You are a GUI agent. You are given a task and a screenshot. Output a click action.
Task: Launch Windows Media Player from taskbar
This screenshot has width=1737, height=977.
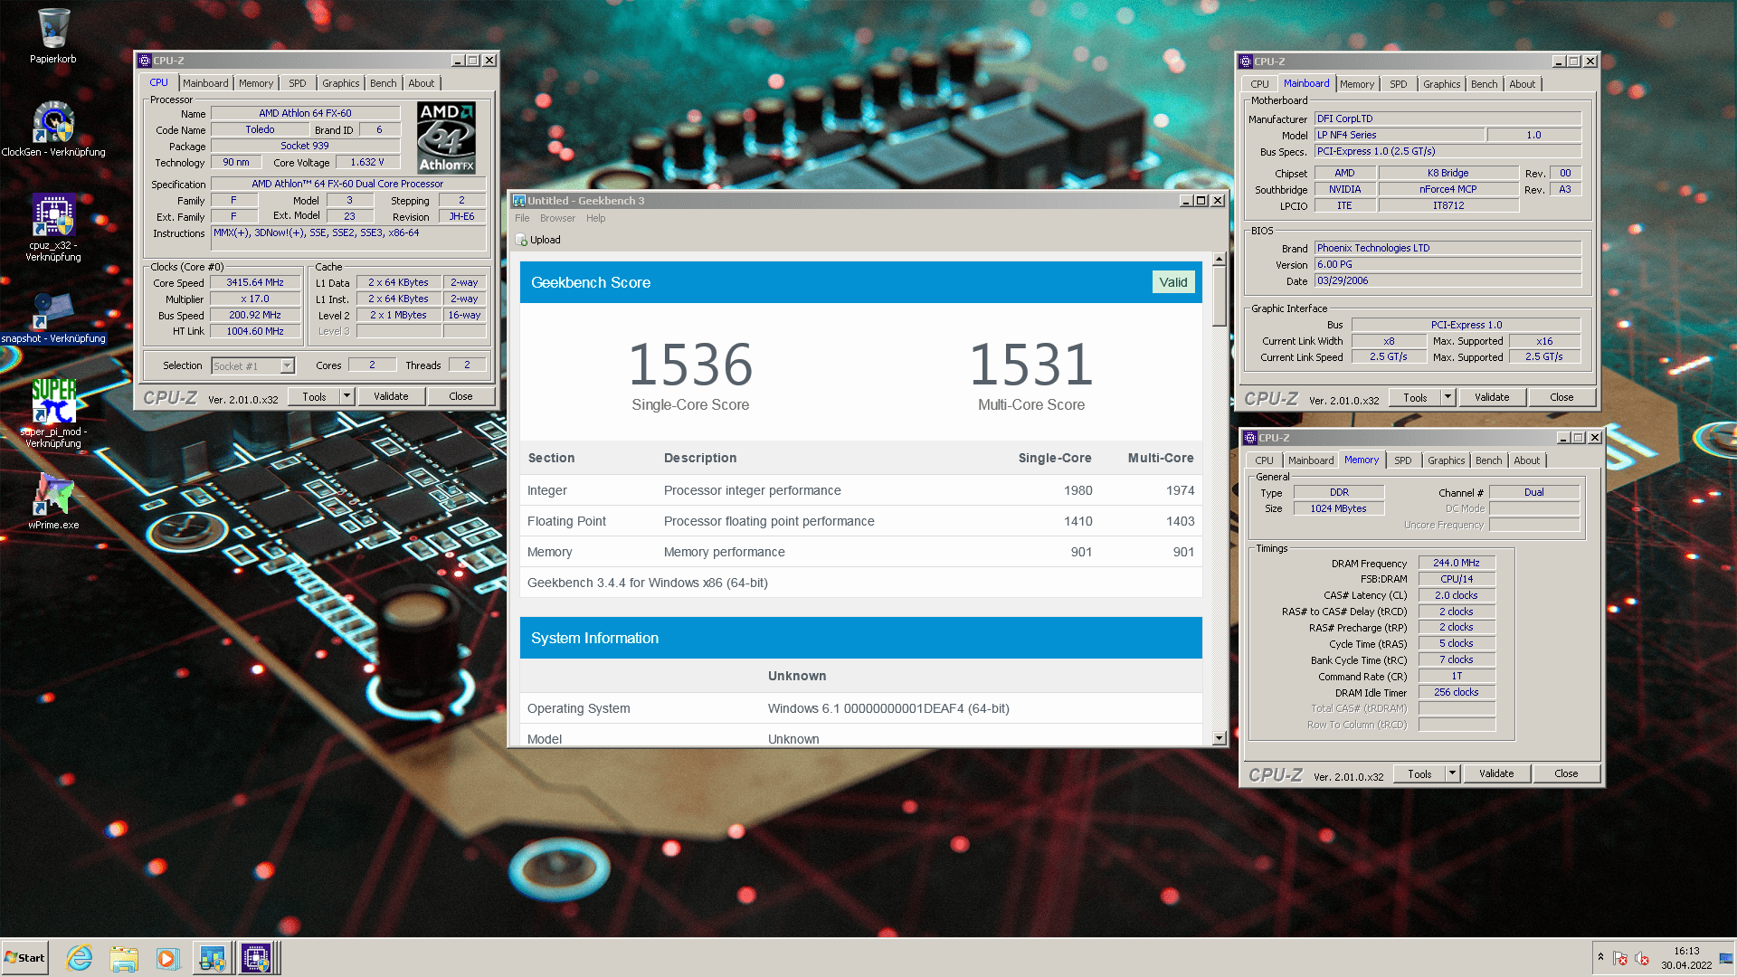tap(167, 958)
